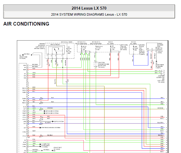
Task: Click the Engine Room R/B label at left
Action: 40,46
